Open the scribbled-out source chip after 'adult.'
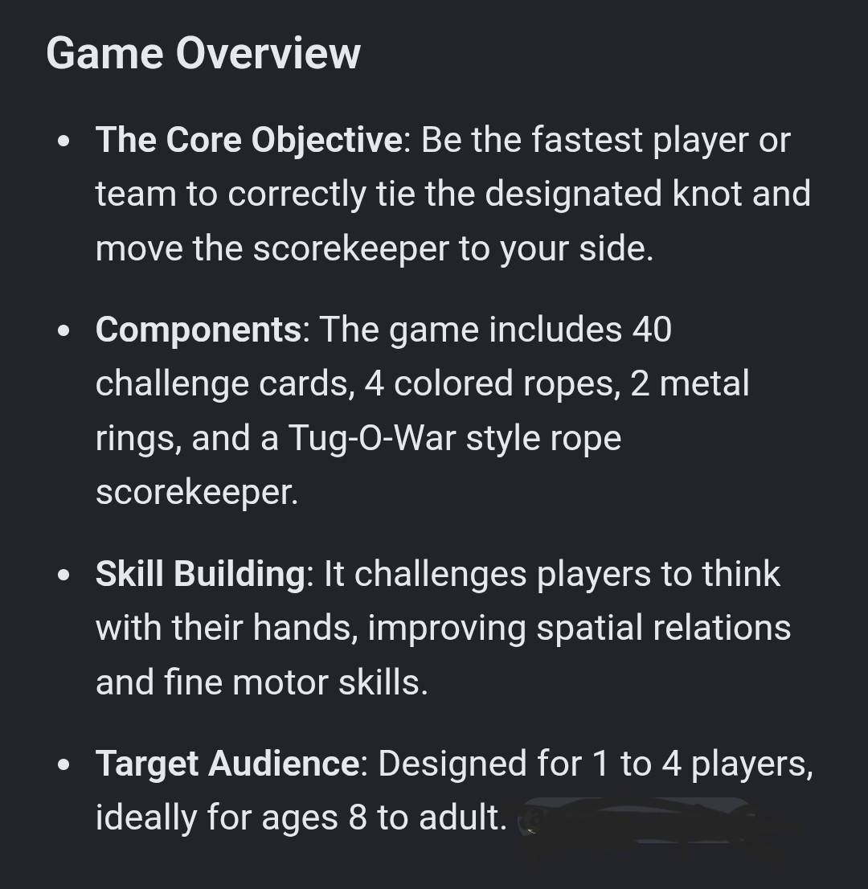 tap(634, 820)
